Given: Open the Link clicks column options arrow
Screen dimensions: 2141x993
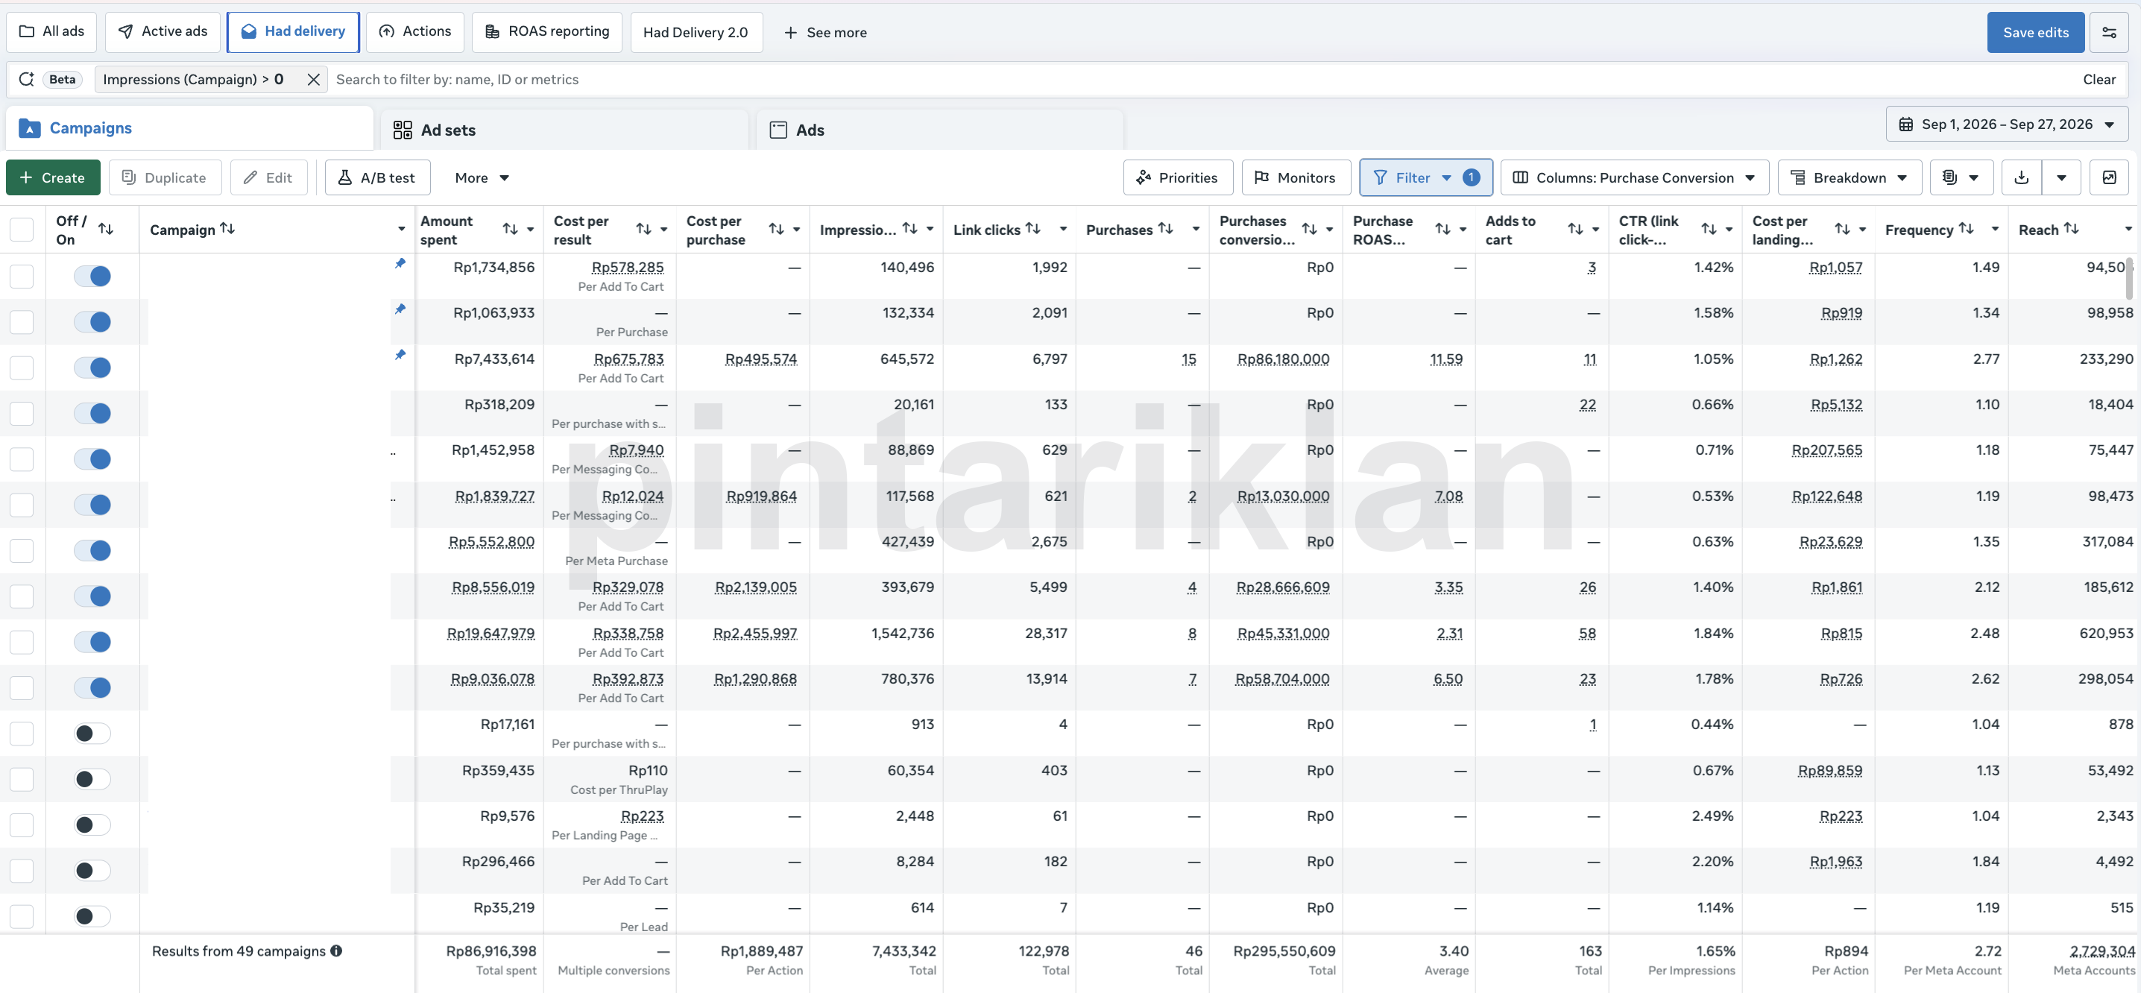Looking at the screenshot, I should click(x=1063, y=230).
